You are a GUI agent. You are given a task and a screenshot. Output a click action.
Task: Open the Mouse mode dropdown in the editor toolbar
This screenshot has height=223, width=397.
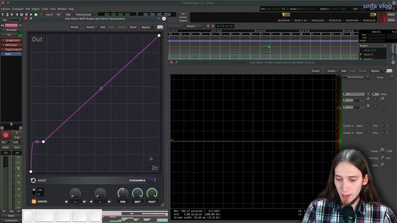[x=194, y=26]
